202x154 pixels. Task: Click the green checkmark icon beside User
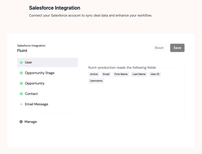21,62
